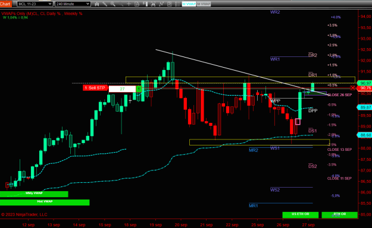Click the 85,00 price axis label
The height and width of the screenshot is (228, 372).
point(365,214)
